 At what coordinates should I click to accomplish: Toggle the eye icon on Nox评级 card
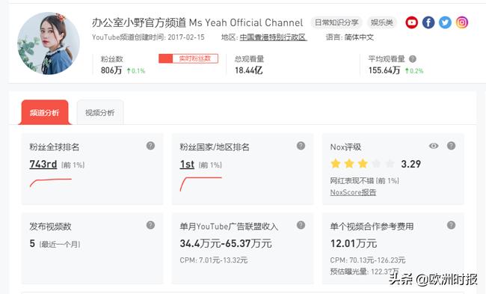434,146
